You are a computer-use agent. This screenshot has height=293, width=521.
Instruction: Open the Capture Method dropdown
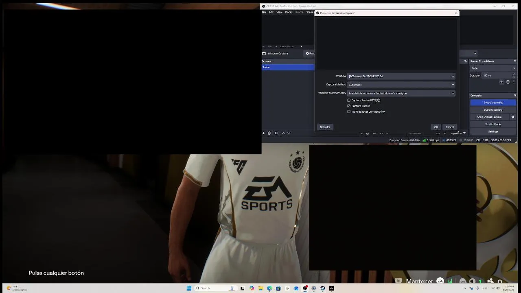401,85
